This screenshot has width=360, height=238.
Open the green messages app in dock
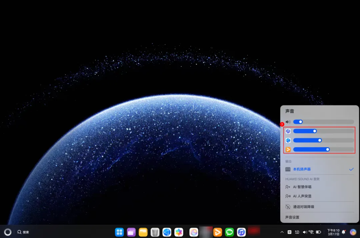coord(229,232)
